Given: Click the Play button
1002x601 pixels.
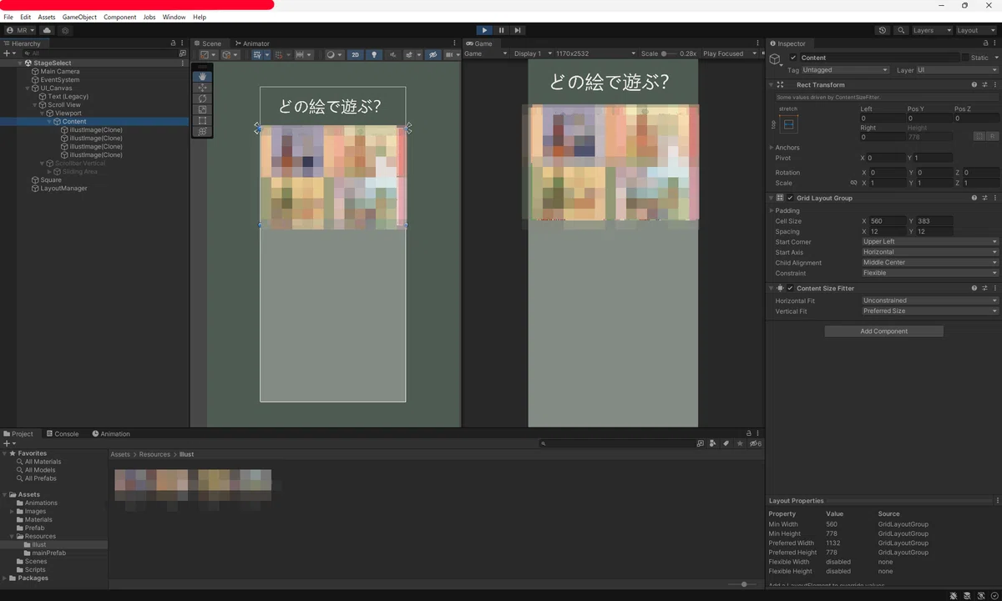Looking at the screenshot, I should coord(484,30).
